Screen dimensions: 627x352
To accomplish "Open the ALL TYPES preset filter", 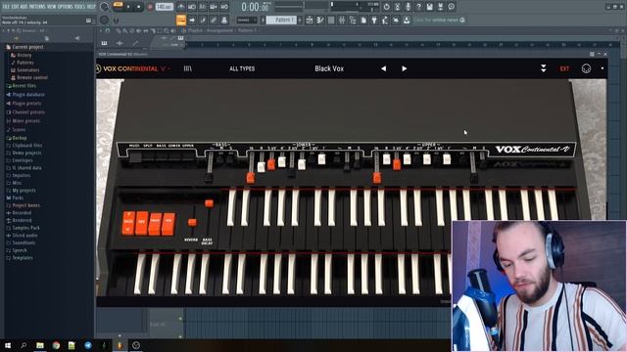I will [x=242, y=68].
